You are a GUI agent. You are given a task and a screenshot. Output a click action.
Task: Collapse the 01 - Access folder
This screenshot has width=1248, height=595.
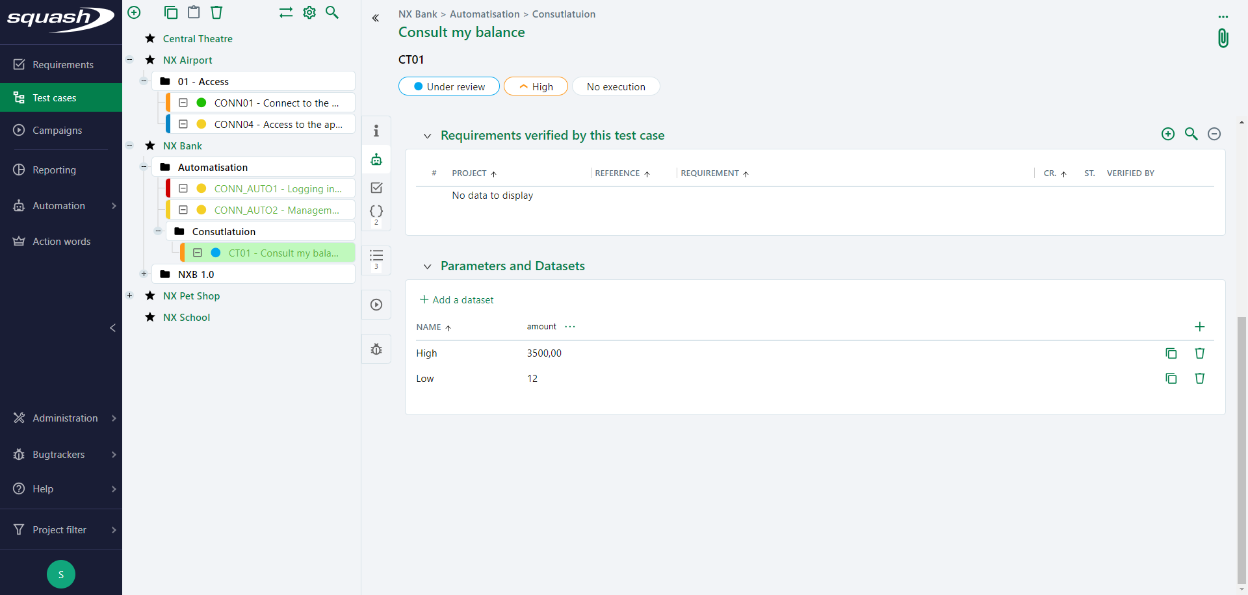click(x=144, y=81)
